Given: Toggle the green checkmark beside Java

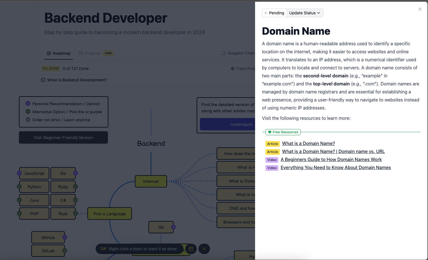Looking at the screenshot, I should pos(19,200).
